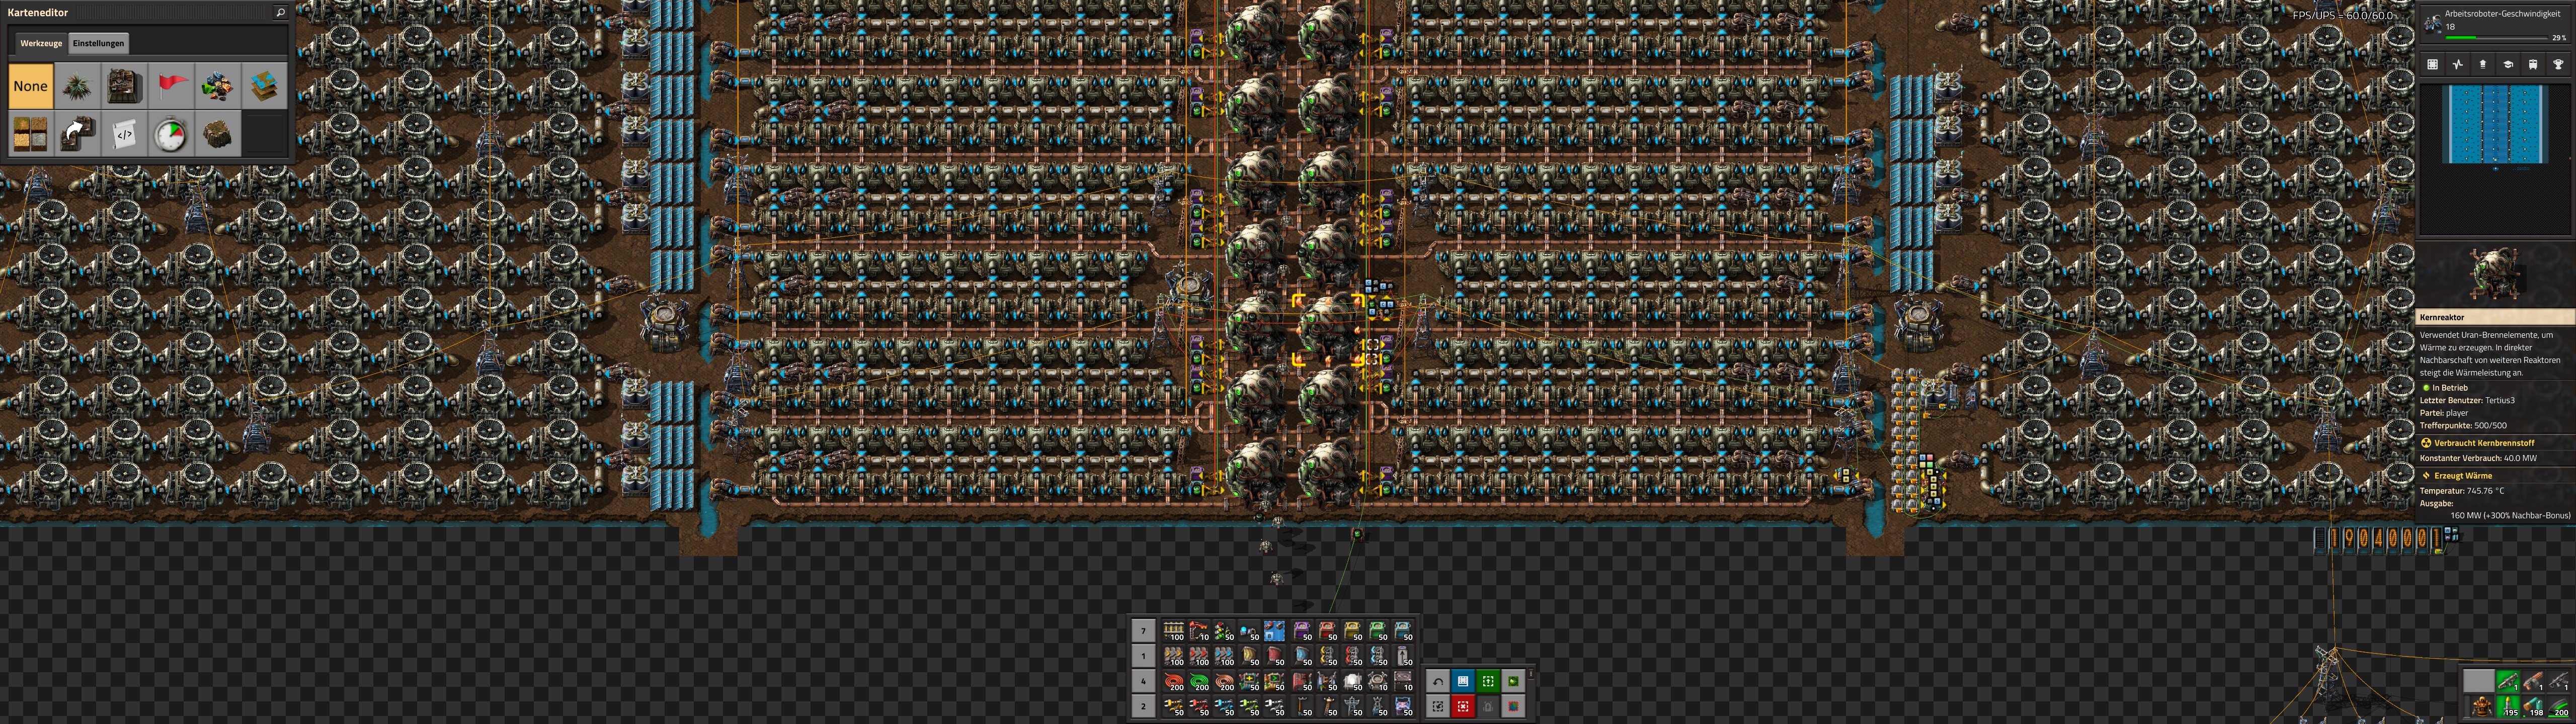Image resolution: width=2576 pixels, height=724 pixels.
Task: Select the first weapon slot gun
Action: point(2508,681)
